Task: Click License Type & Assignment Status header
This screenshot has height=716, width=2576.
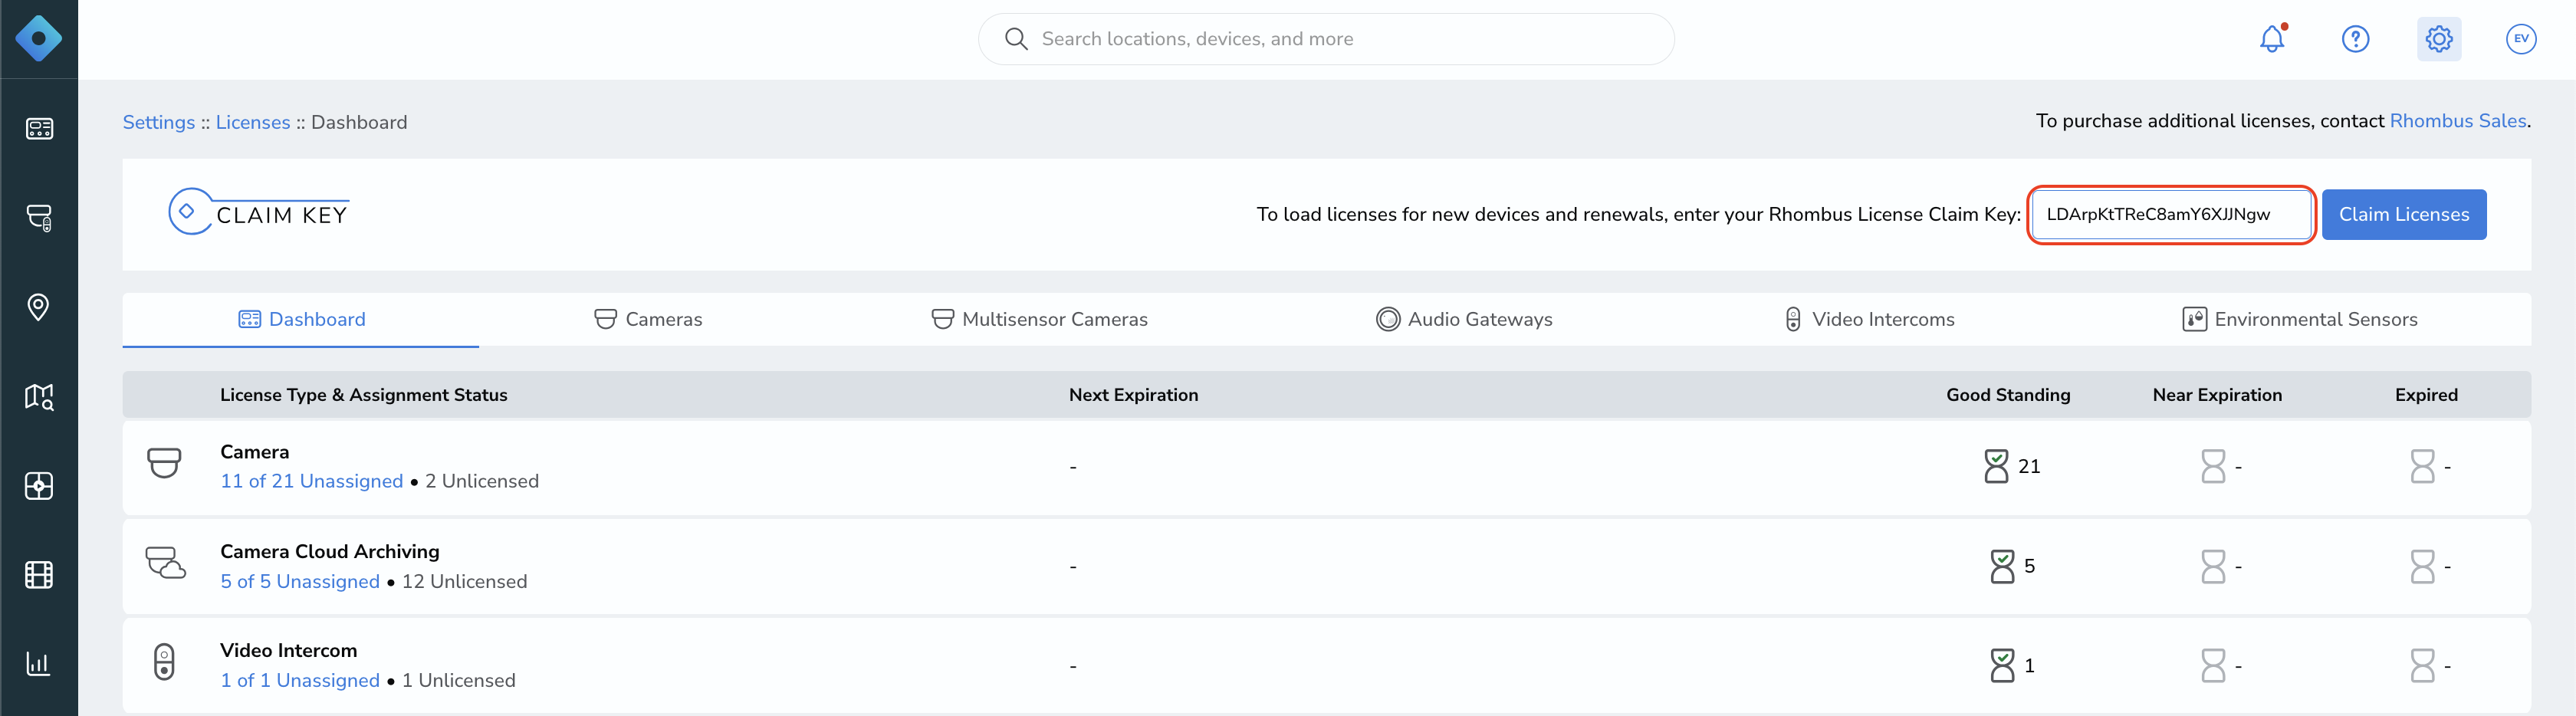Action: pyautogui.click(x=364, y=395)
